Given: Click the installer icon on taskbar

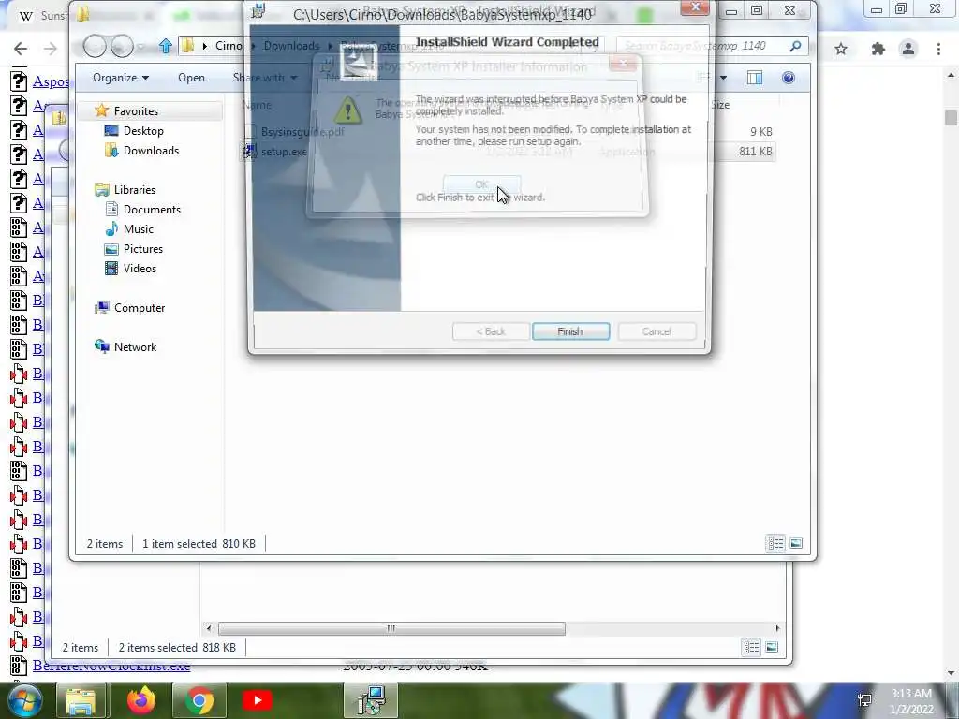Looking at the screenshot, I should click(371, 700).
